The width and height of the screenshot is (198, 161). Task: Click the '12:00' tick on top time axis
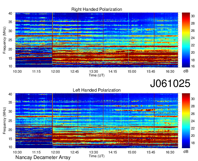[55, 71]
